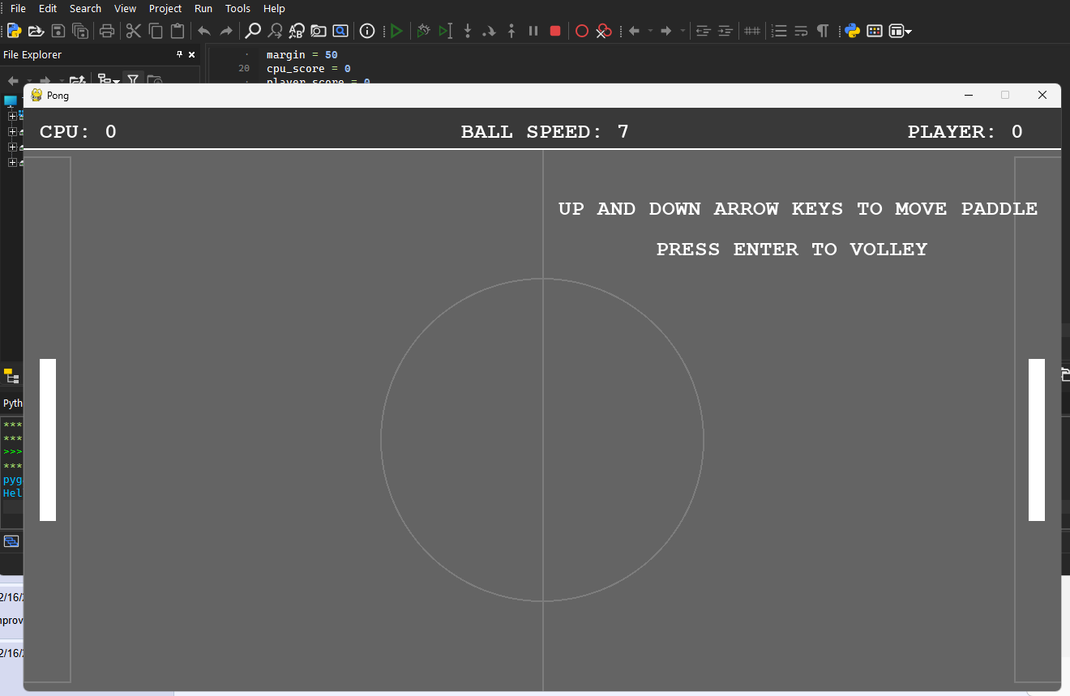The width and height of the screenshot is (1070, 696).
Task: Stop the script with the red square
Action: (x=555, y=31)
